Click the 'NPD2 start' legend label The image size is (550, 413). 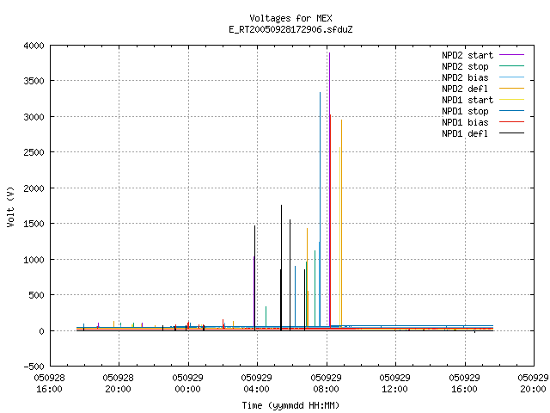coord(467,55)
